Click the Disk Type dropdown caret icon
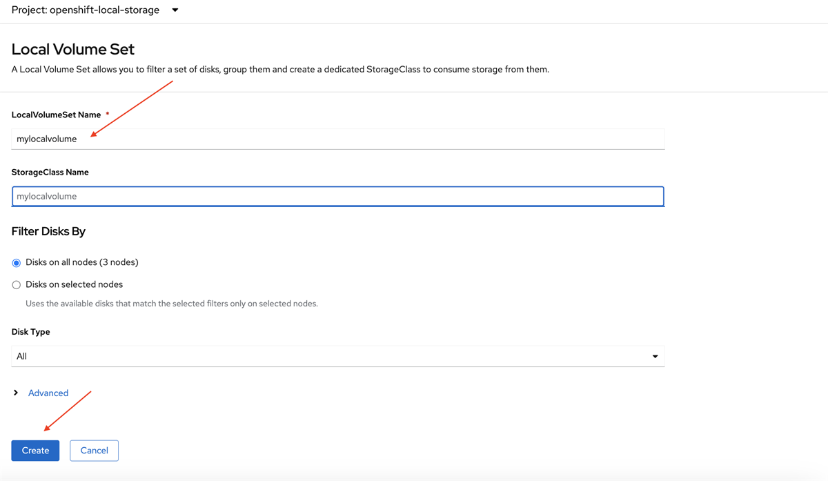 [654, 356]
